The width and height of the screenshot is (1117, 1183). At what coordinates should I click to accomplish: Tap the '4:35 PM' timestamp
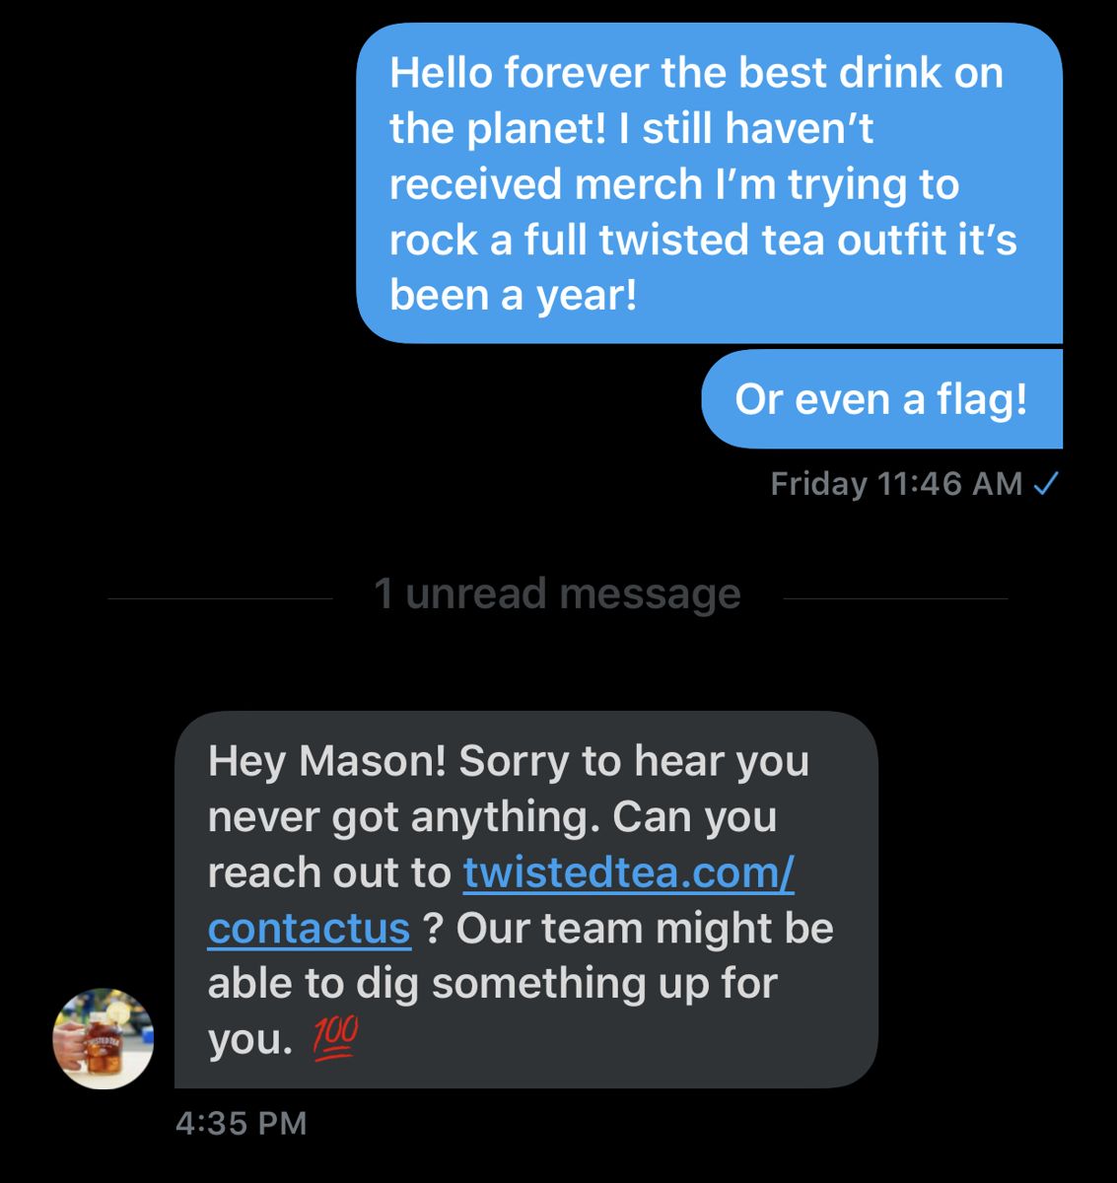(x=242, y=1123)
